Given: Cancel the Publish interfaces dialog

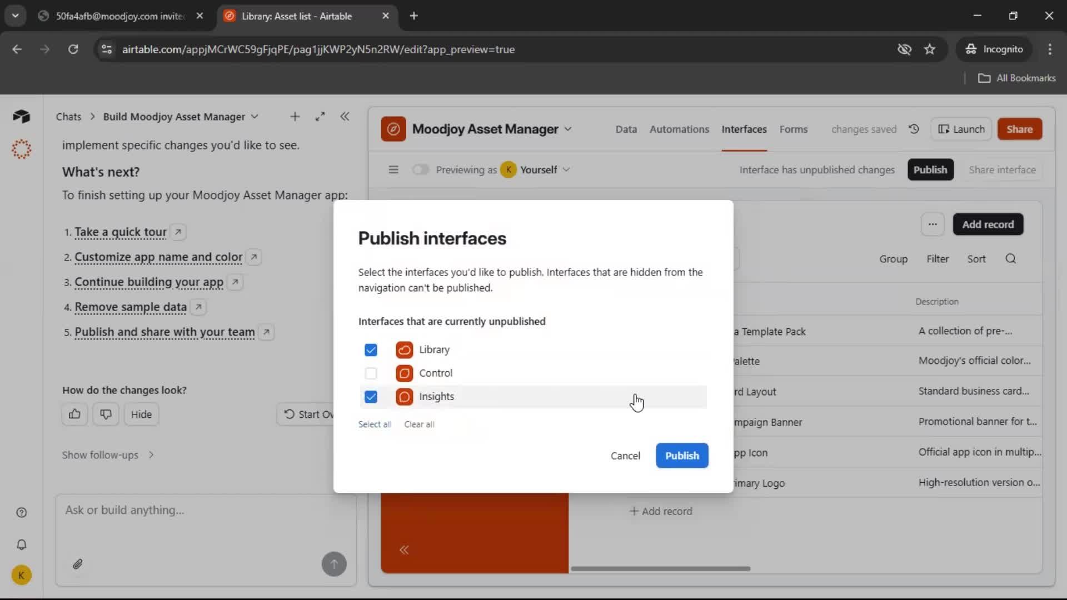Looking at the screenshot, I should [625, 456].
